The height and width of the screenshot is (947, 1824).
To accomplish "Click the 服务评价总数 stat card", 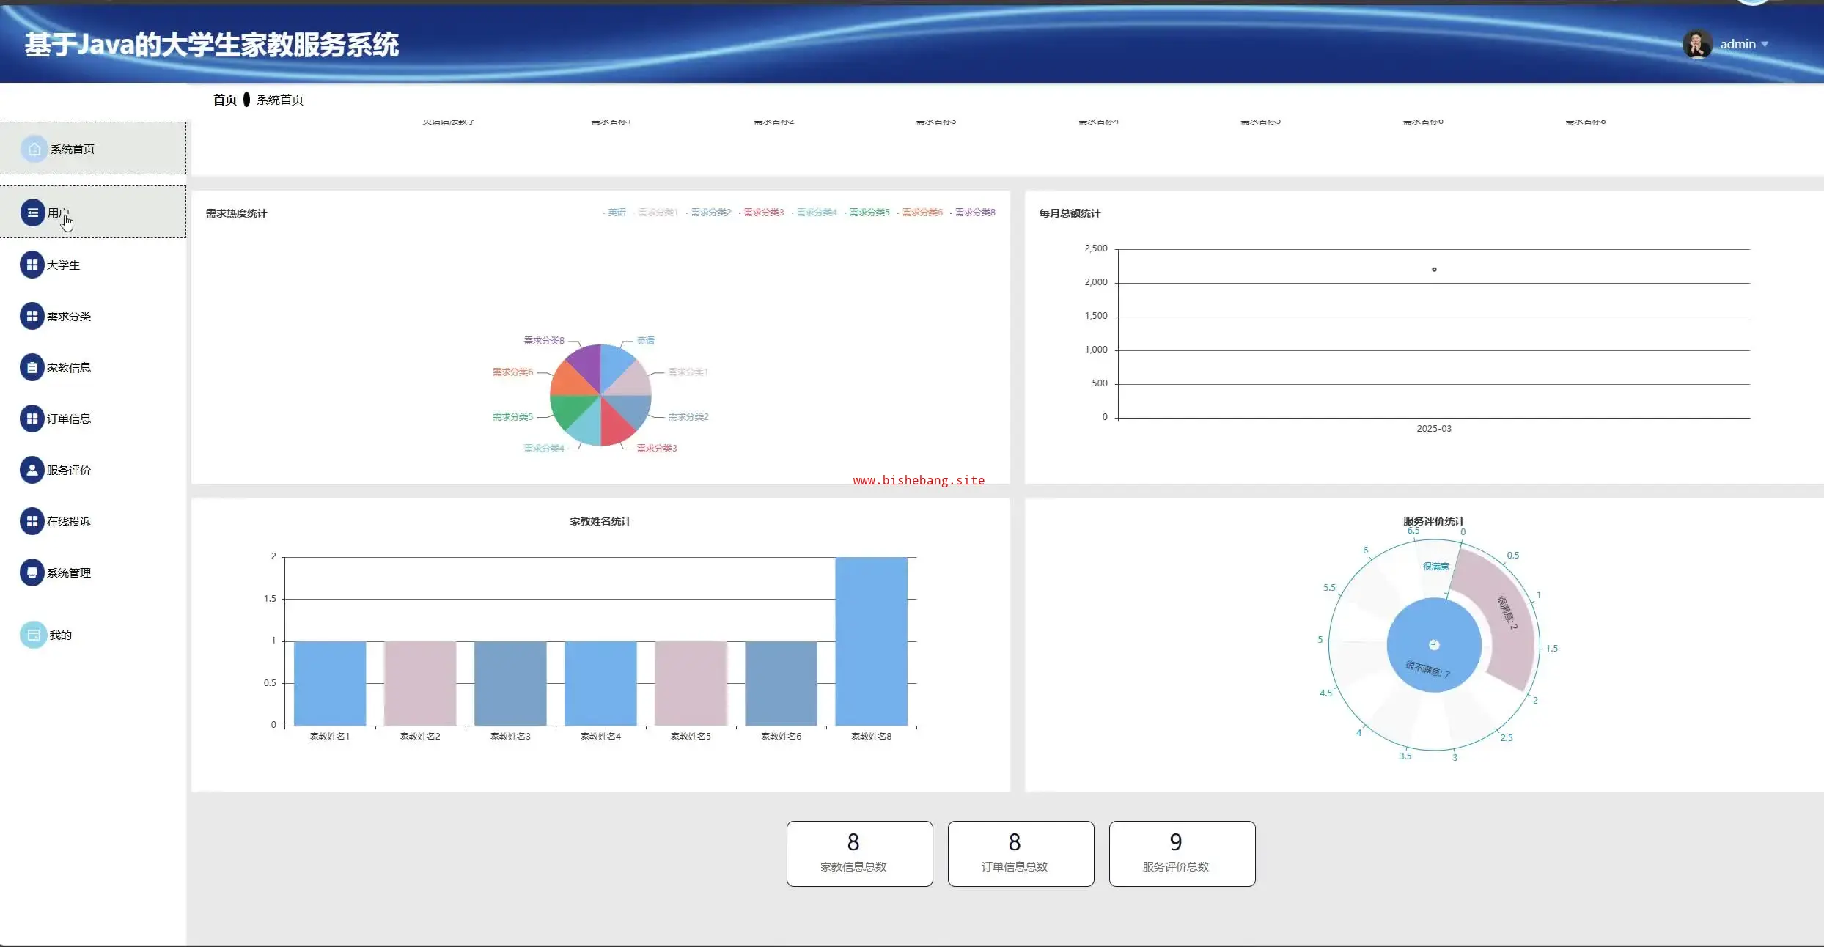I will [x=1182, y=853].
